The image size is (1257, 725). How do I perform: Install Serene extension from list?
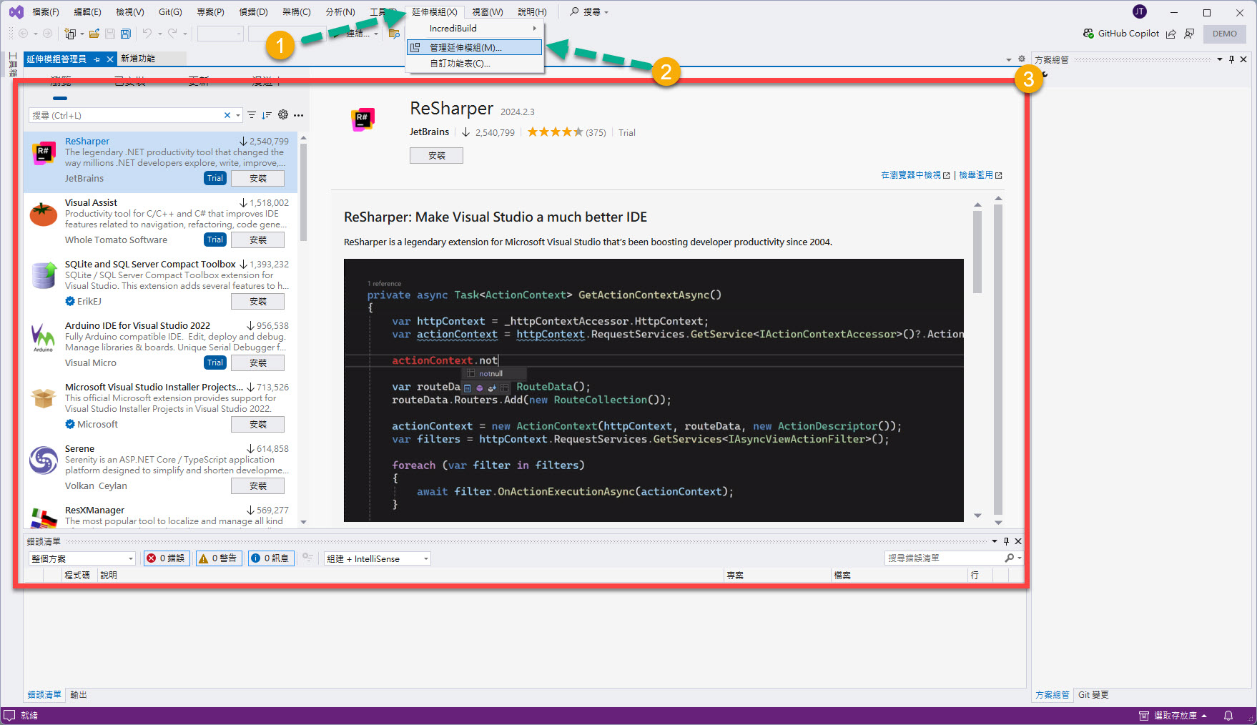257,485
